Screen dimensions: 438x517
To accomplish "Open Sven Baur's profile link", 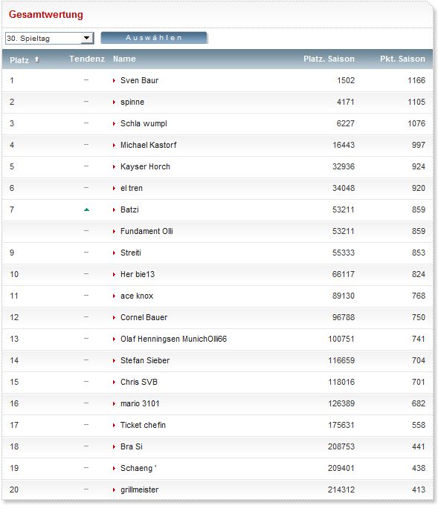I will pos(139,80).
